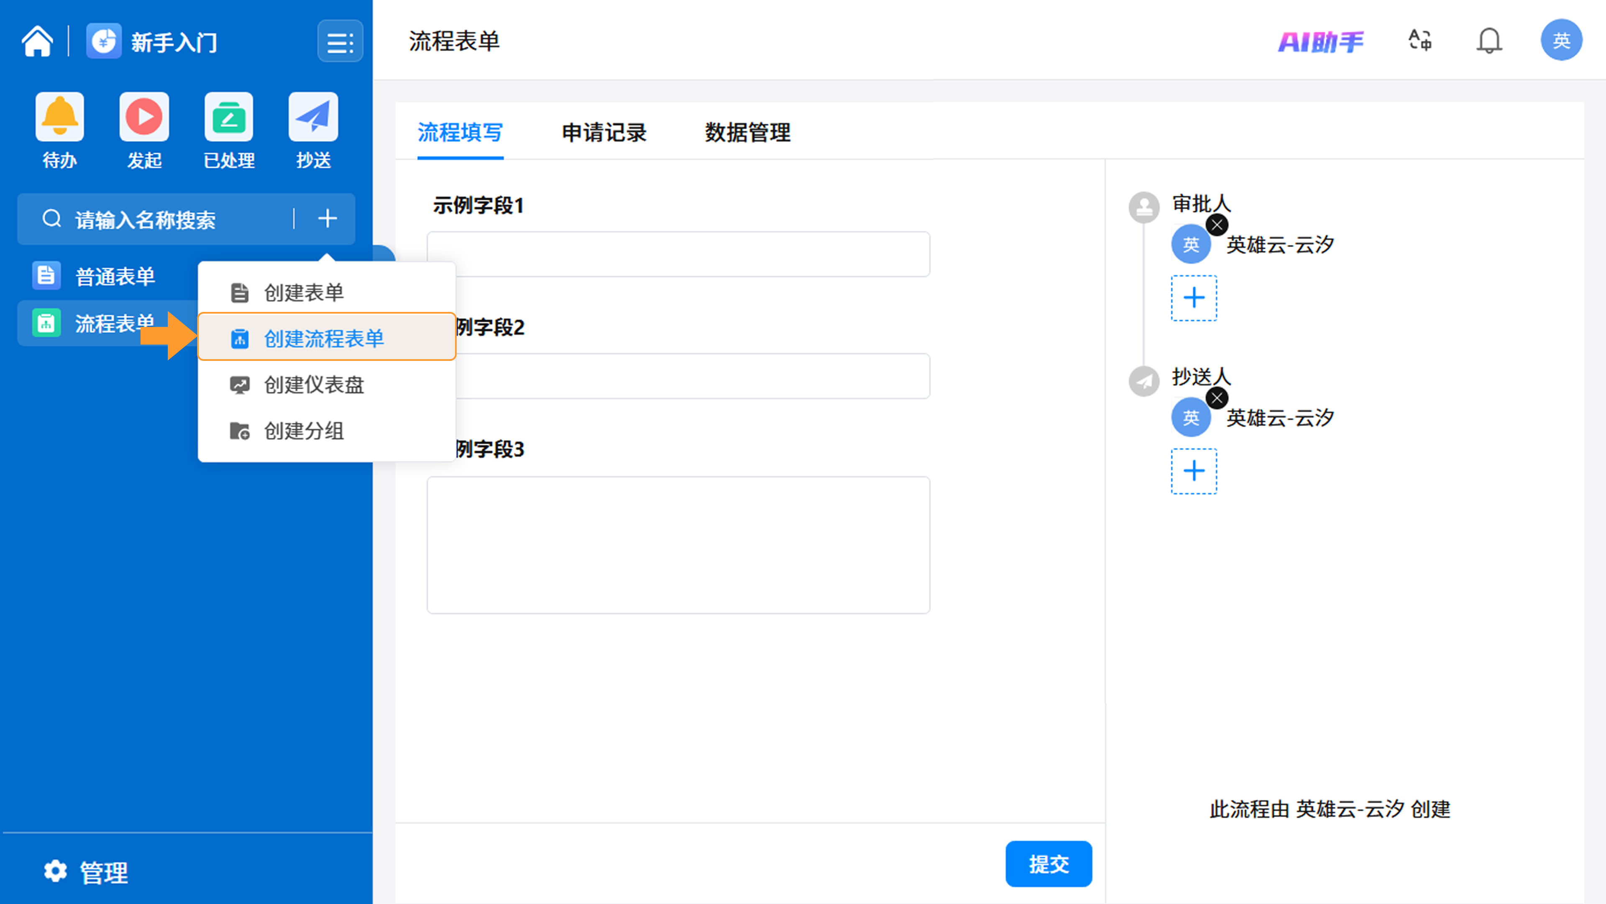This screenshot has width=1606, height=904.
Task: Click text 此流程由 英雄云-云汐 创建
Action: coord(1330,809)
